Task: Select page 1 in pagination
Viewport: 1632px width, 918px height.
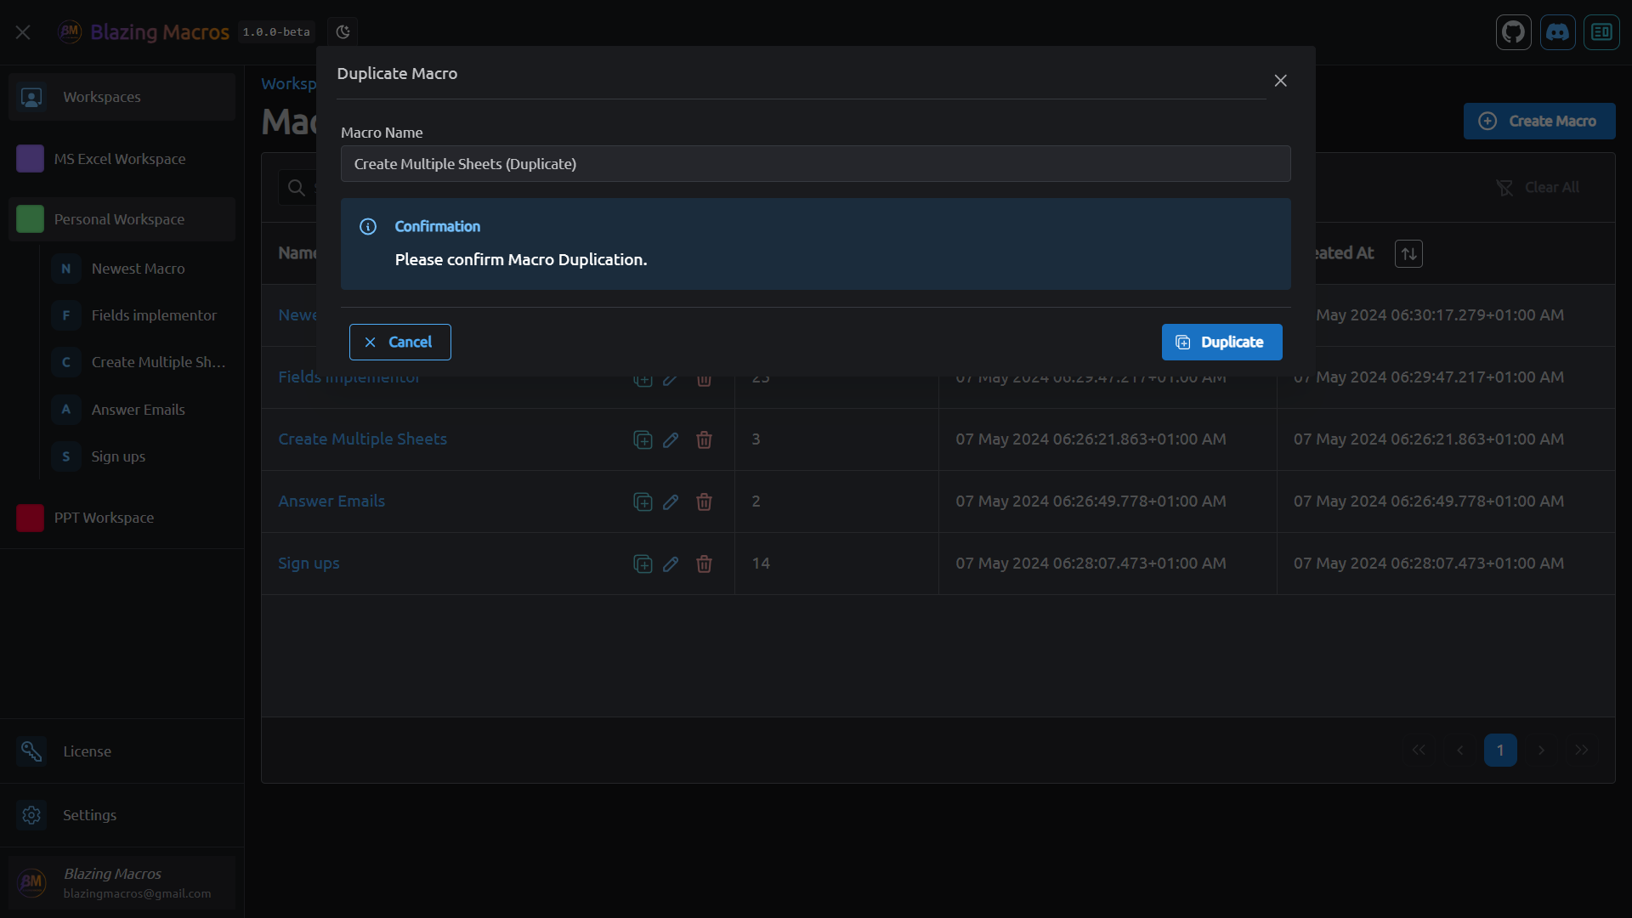Action: (1500, 750)
